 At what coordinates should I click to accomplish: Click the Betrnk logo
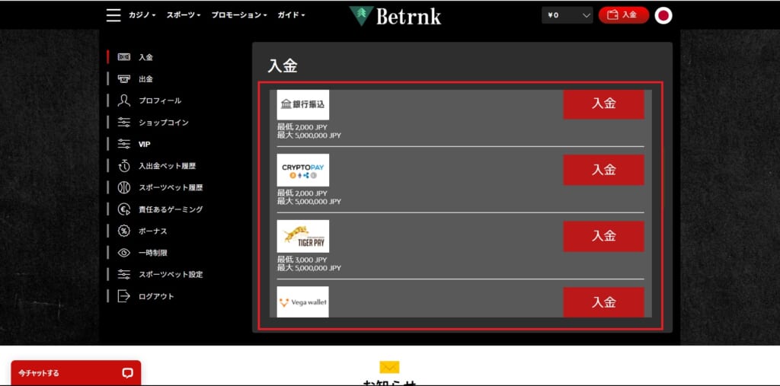tap(395, 16)
